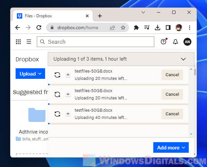This screenshot has width=207, height=167.
Task: Cancel the first testfiles-50GB.docx upload
Action: (x=172, y=75)
